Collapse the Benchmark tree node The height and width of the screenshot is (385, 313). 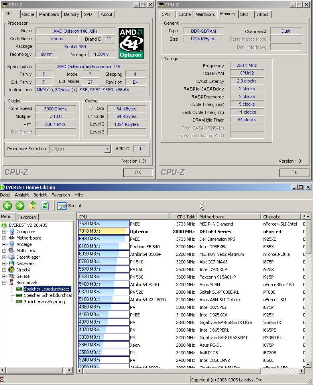click(x=4, y=283)
